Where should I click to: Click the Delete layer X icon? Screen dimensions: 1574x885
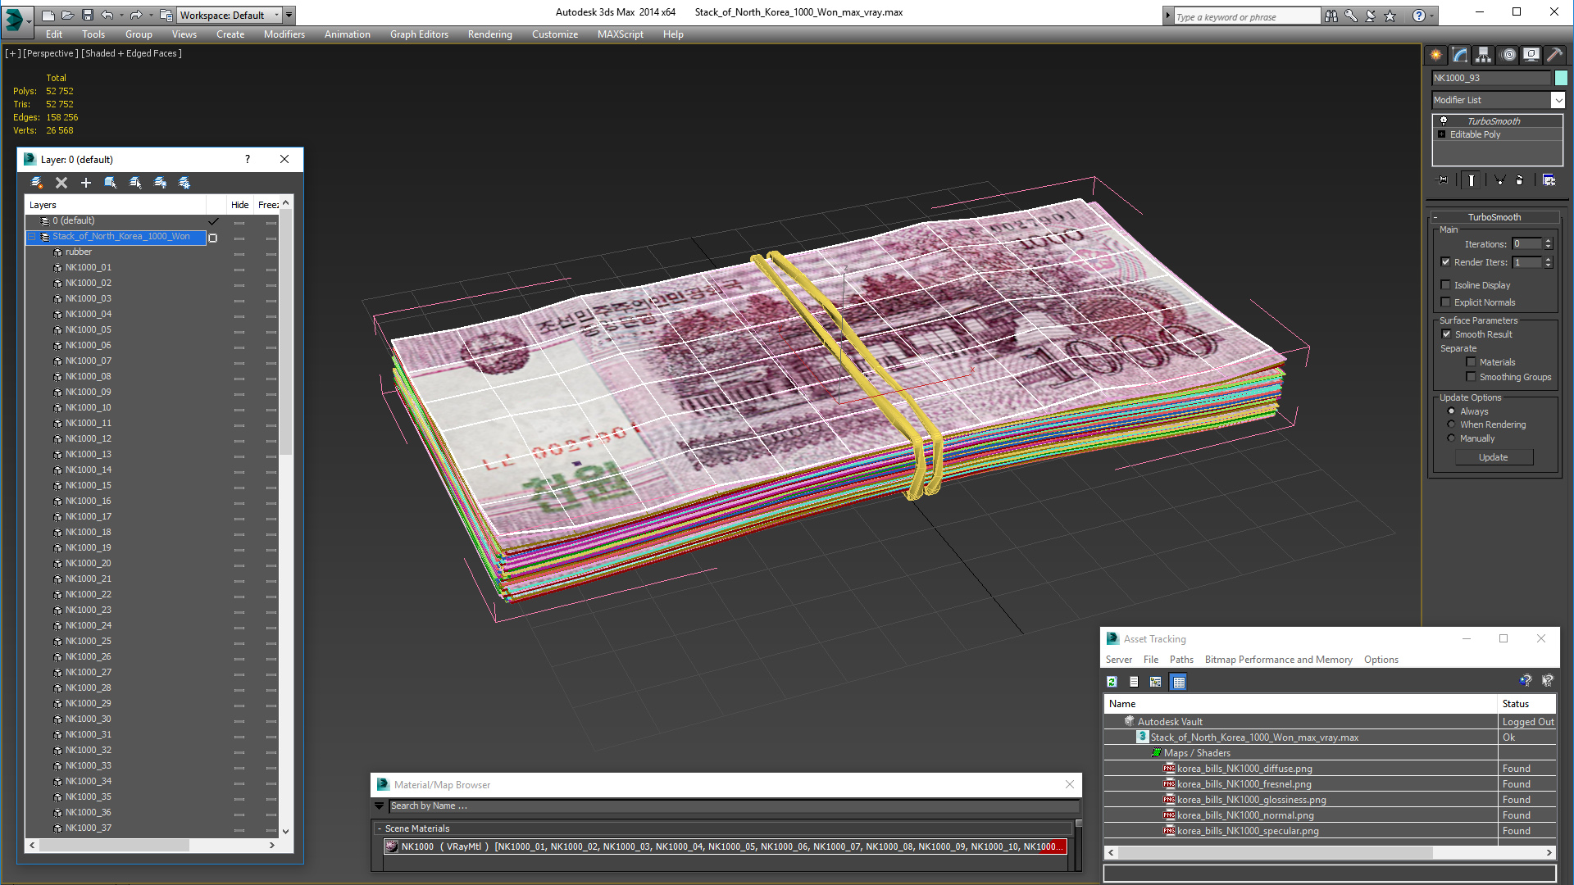[x=61, y=183]
